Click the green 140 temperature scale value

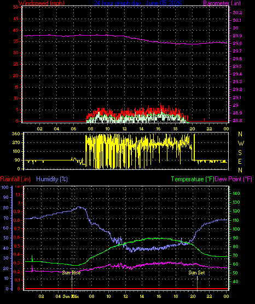[236, 193]
